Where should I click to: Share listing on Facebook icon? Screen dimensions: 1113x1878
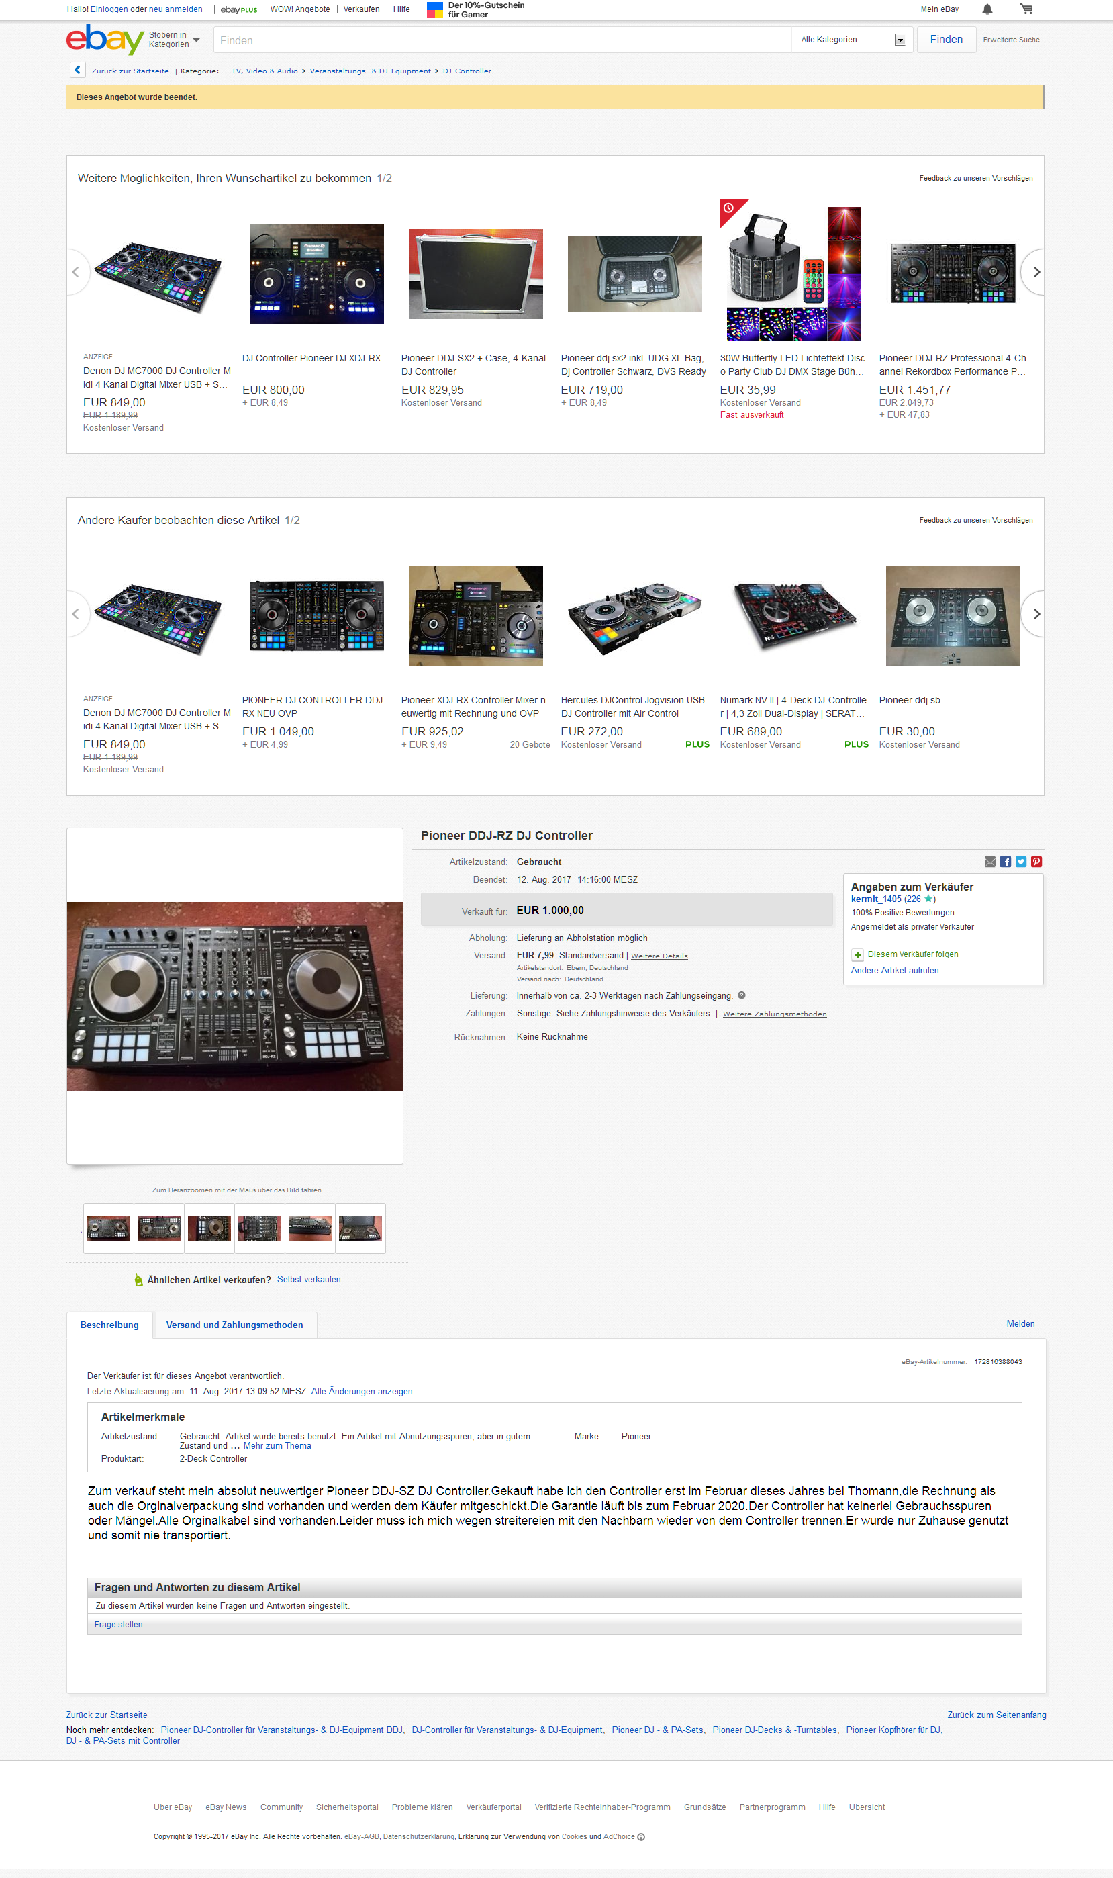pos(1006,862)
